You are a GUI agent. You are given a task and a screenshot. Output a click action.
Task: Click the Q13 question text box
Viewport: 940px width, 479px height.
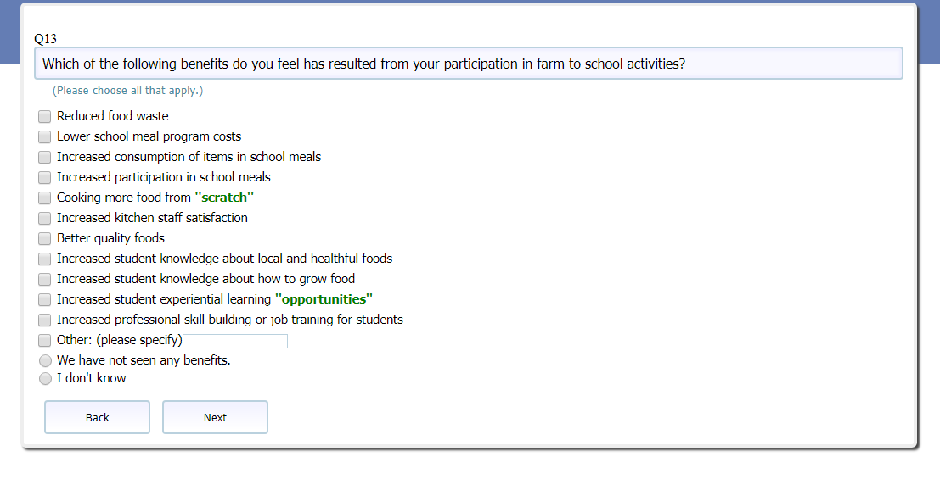468,64
